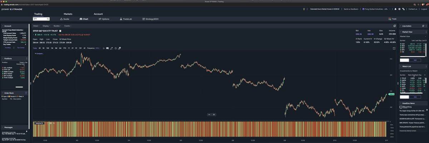Zoom in chart with plus button

pos(214,114)
